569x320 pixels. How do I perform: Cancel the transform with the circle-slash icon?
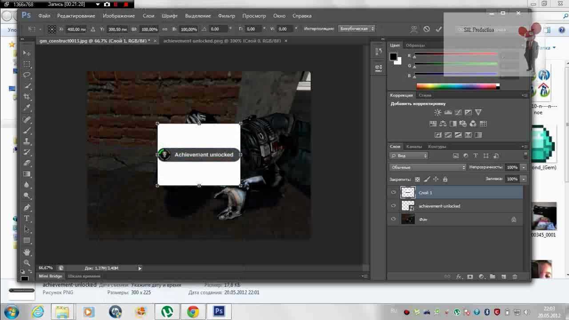coord(427,29)
